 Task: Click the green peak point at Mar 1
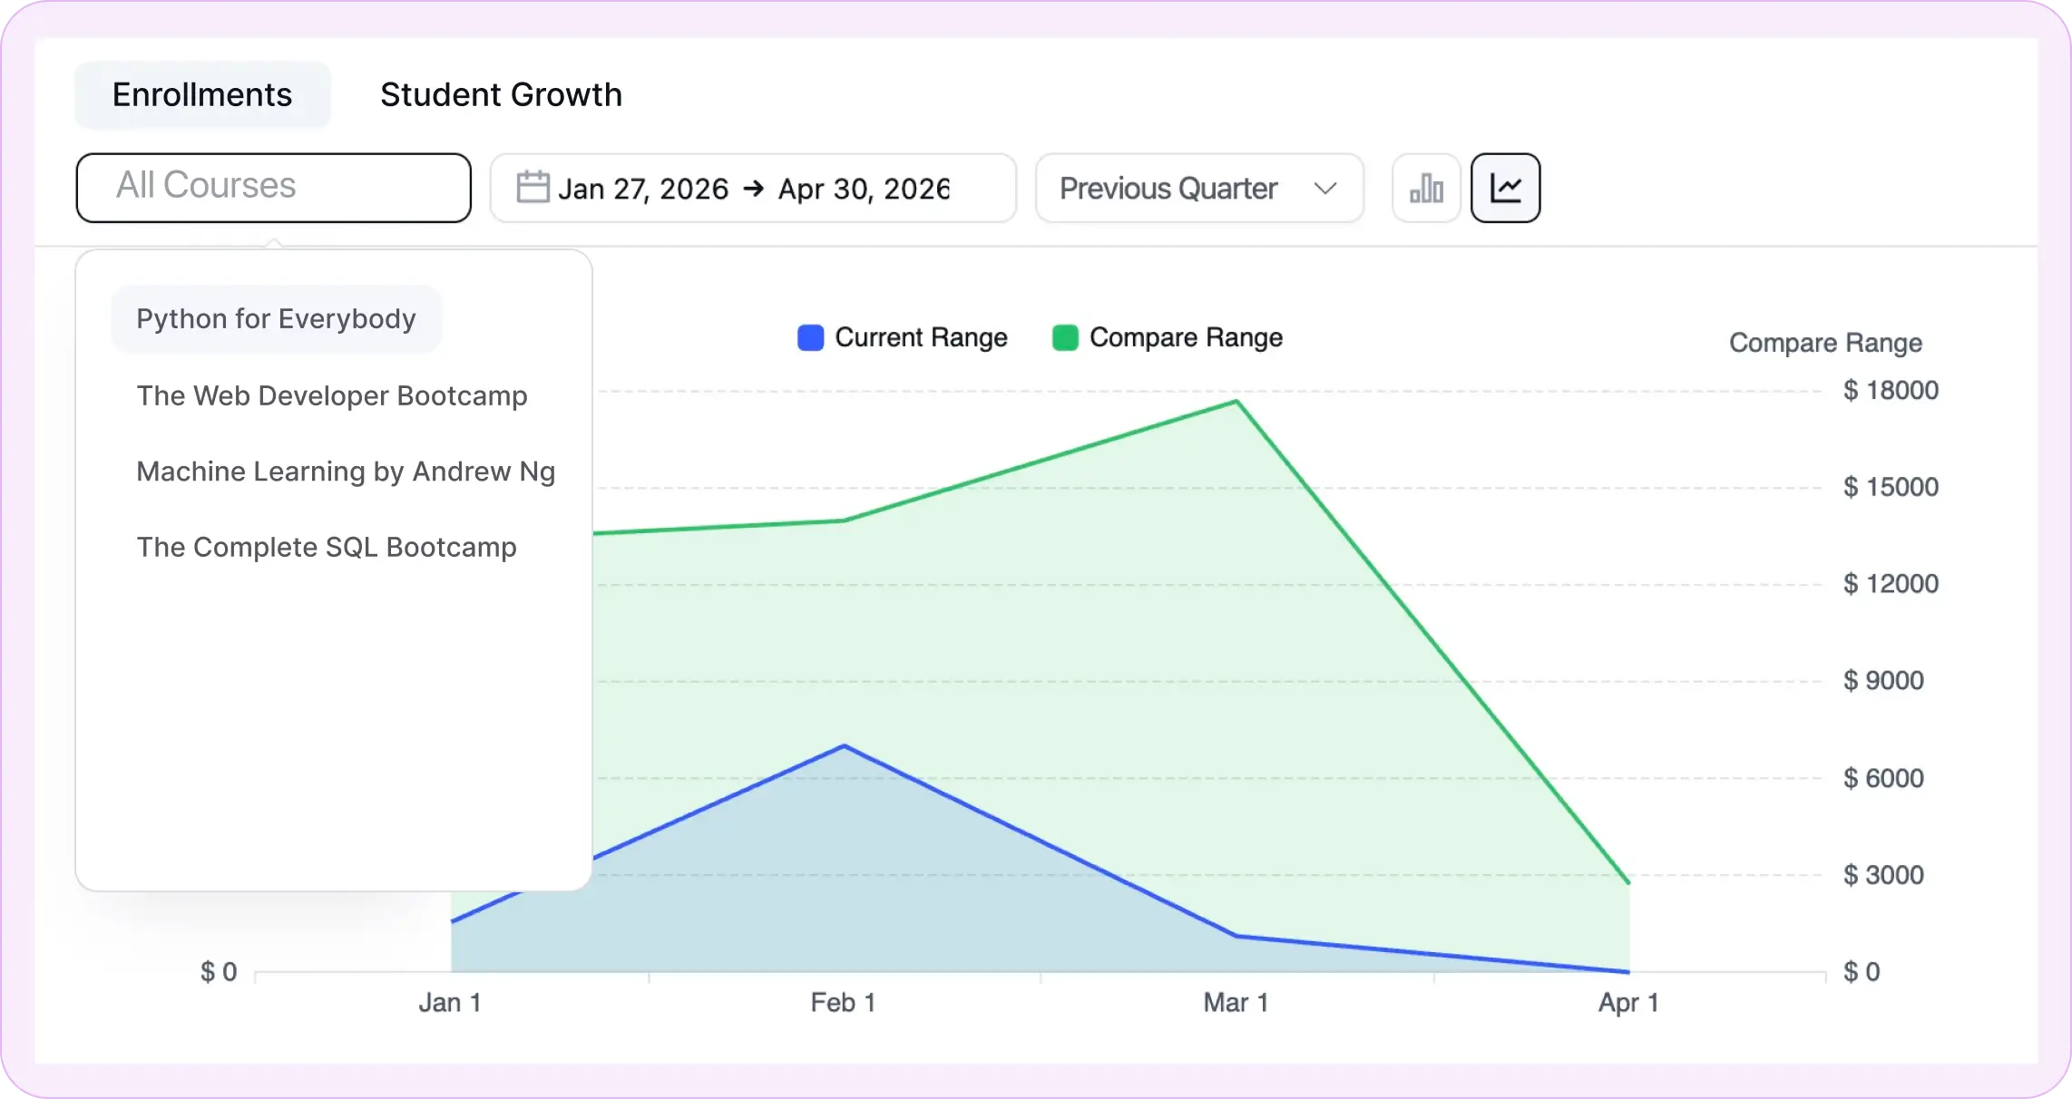(1236, 401)
